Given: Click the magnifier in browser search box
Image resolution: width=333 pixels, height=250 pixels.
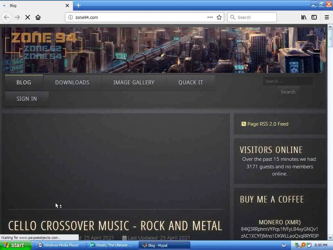Looking at the screenshot, I should tap(233, 17).
